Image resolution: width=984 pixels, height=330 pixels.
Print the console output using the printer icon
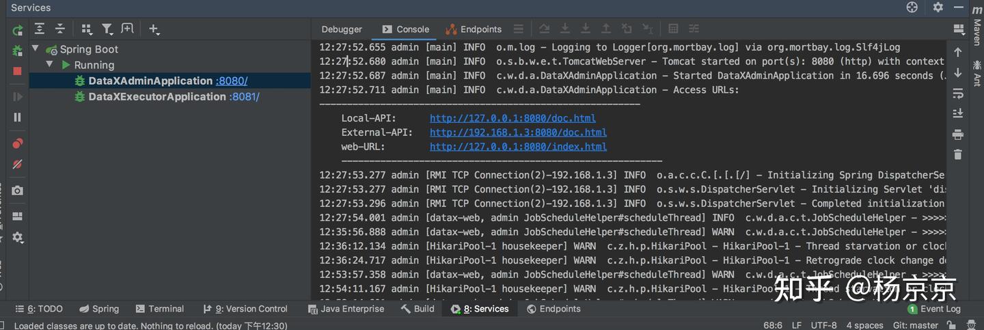[958, 134]
